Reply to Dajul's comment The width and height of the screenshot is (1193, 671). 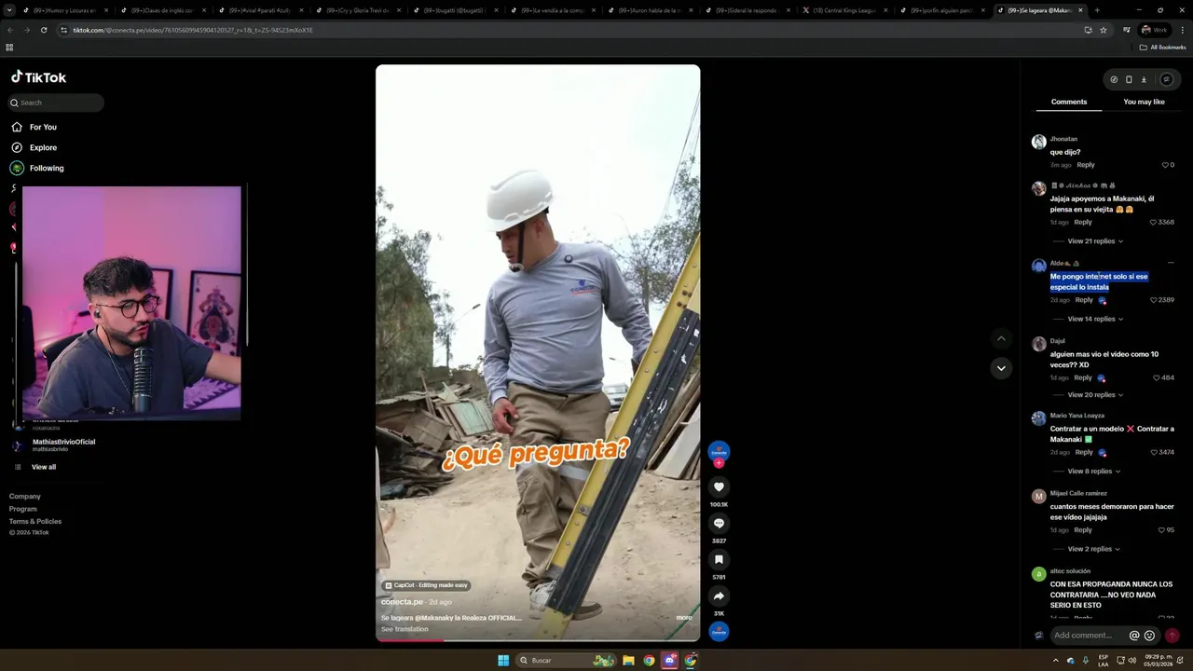click(x=1083, y=377)
